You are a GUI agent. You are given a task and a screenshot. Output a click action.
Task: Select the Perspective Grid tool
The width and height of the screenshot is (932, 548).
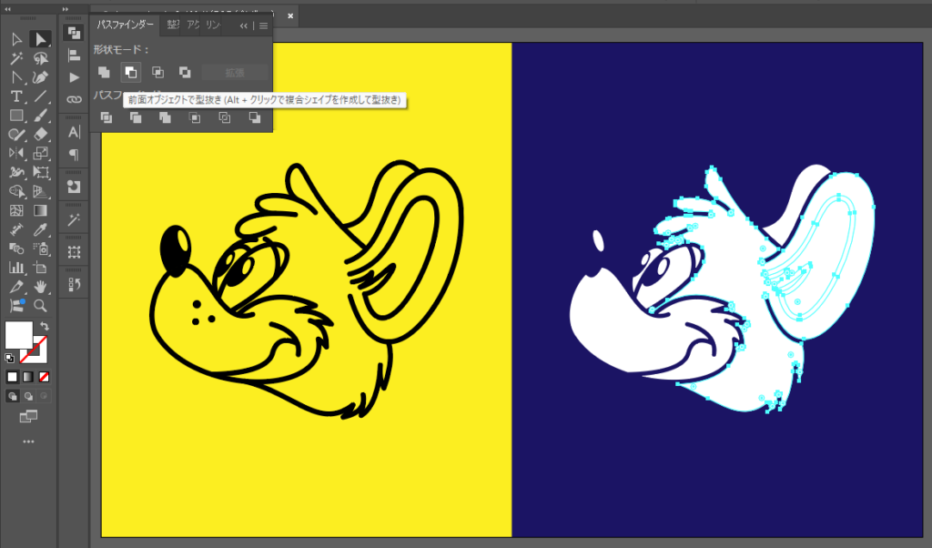[40, 191]
